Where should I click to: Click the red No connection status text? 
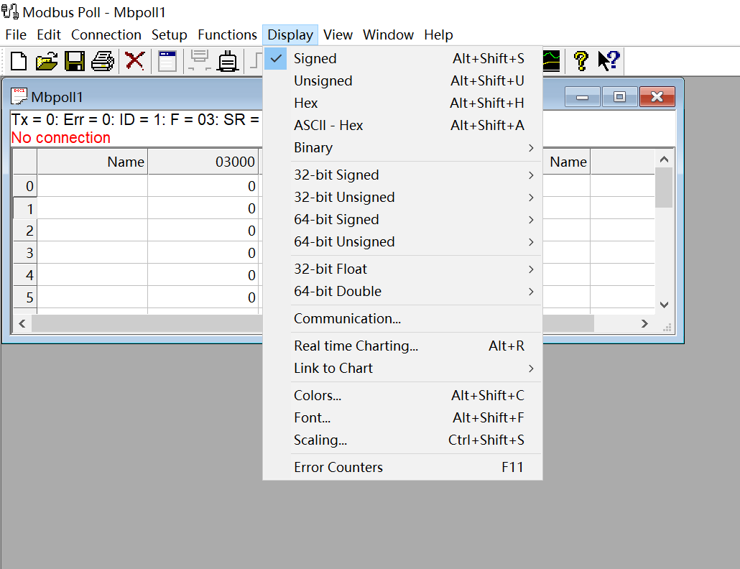61,138
